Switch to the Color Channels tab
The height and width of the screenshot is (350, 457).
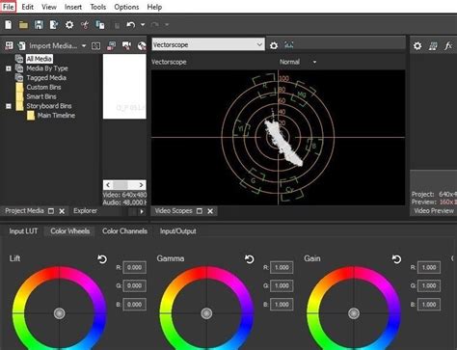click(x=124, y=231)
